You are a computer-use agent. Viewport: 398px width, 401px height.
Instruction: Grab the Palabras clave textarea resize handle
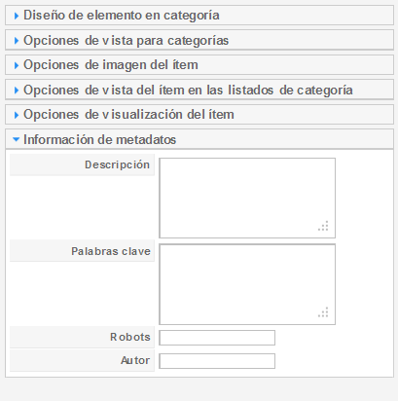(323, 312)
